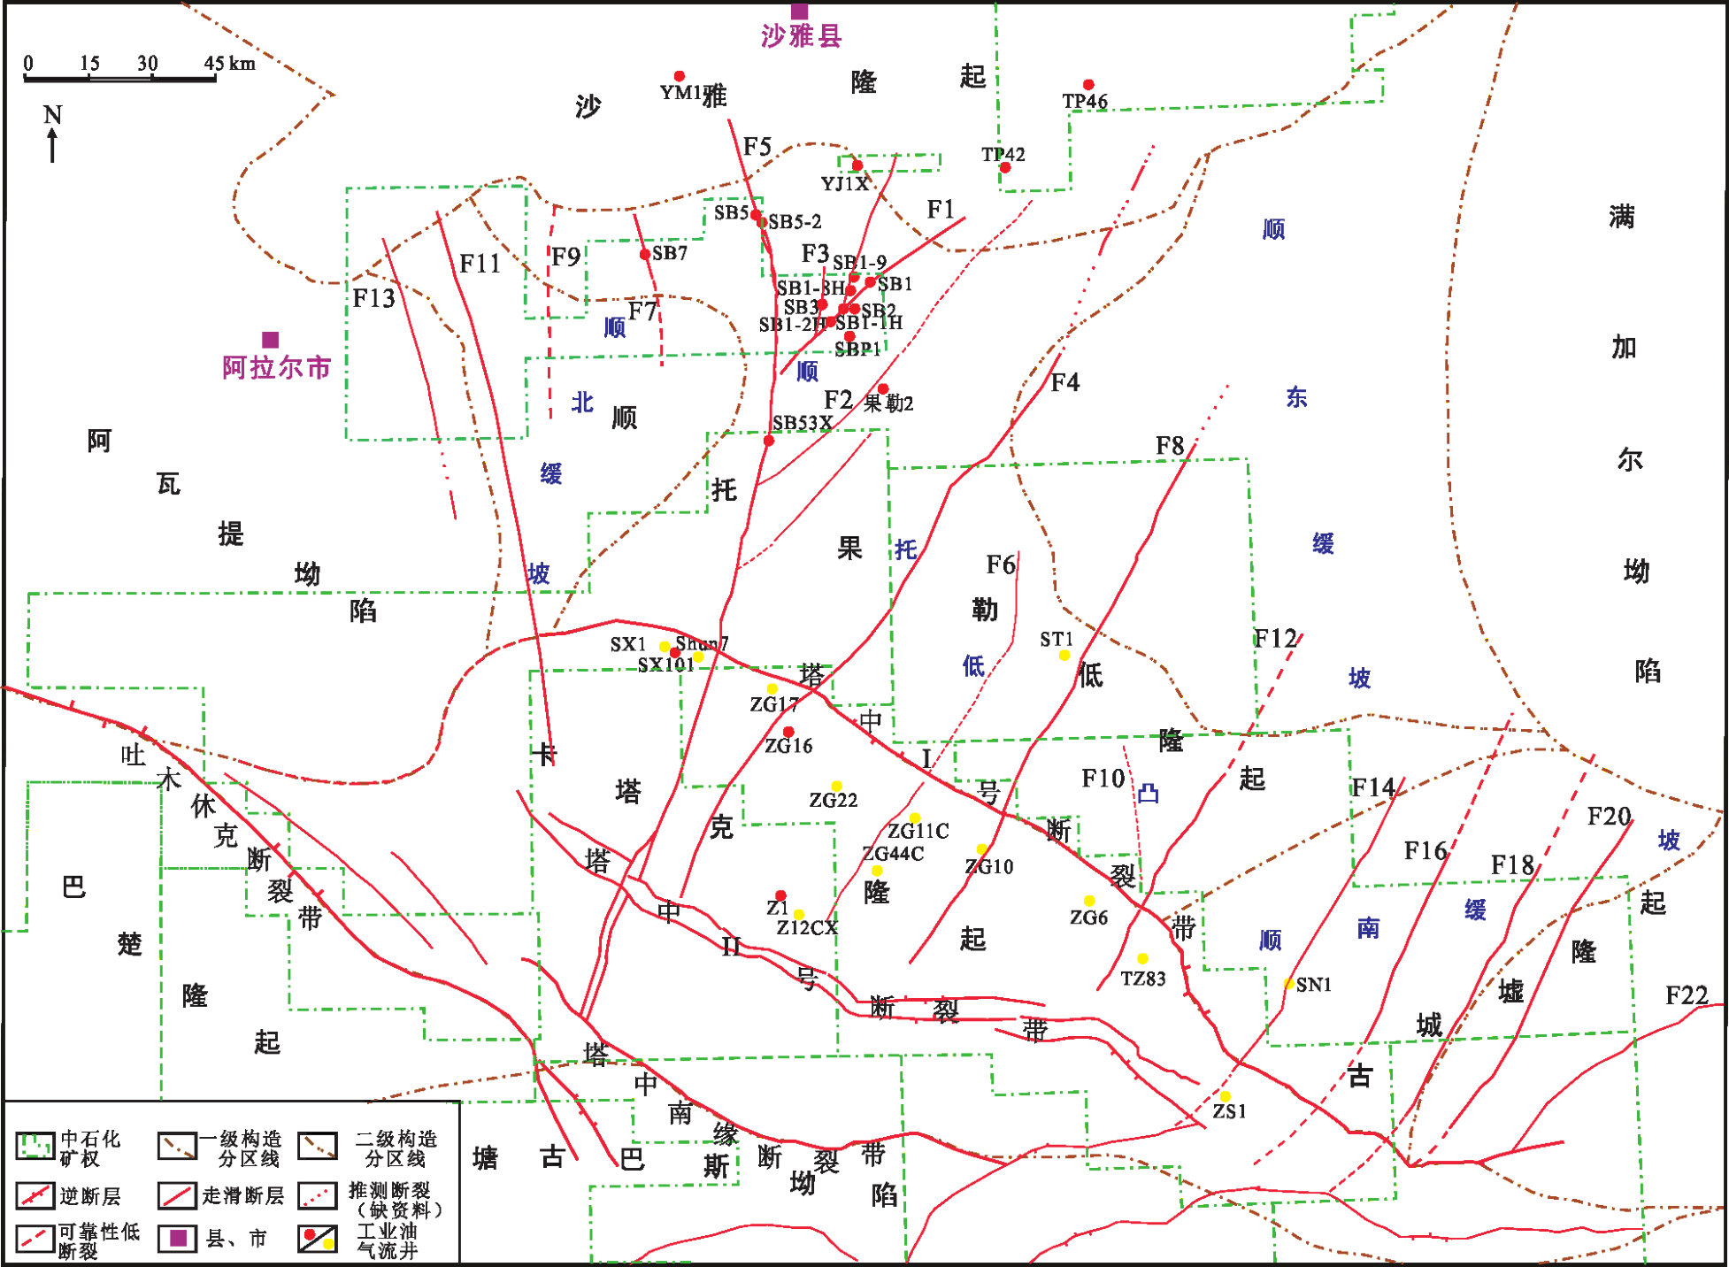
Task: Click the yellow well dot at ZG17
Action: (x=772, y=689)
